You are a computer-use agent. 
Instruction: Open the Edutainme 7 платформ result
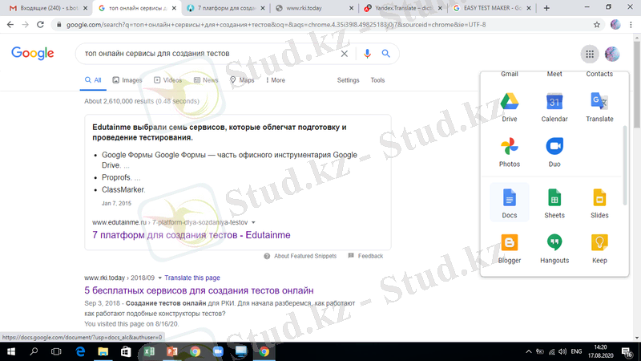(191, 235)
